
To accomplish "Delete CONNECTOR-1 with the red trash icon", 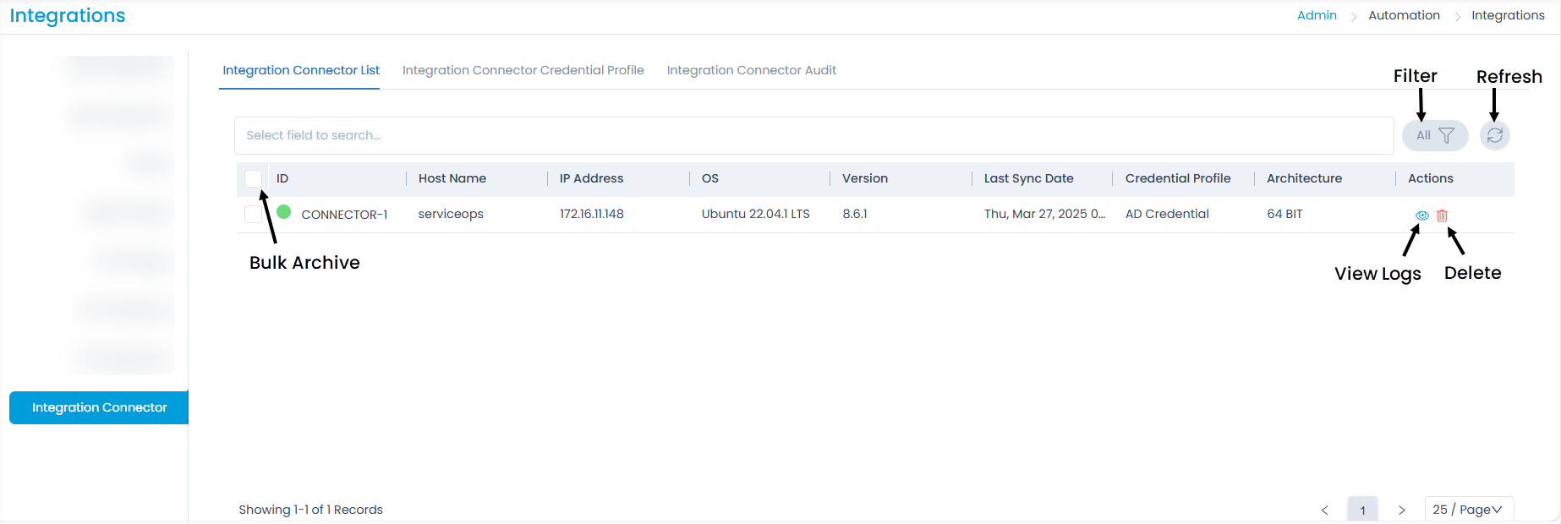I will coord(1442,216).
